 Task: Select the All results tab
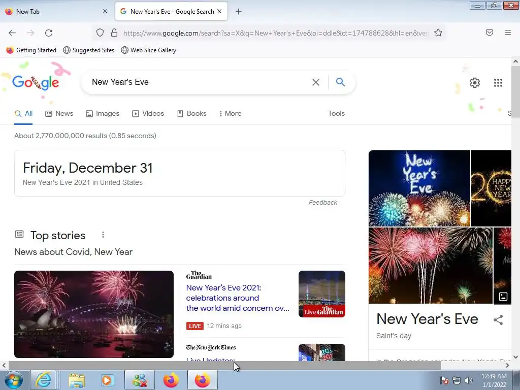[x=23, y=113]
